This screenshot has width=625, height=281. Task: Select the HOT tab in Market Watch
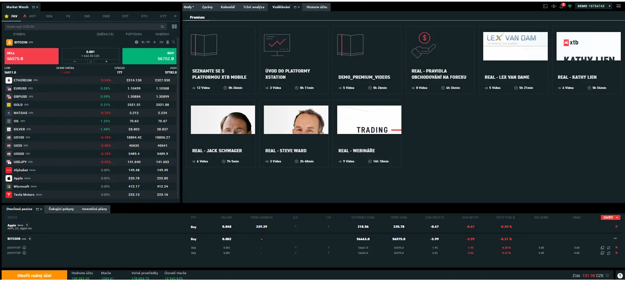point(30,16)
